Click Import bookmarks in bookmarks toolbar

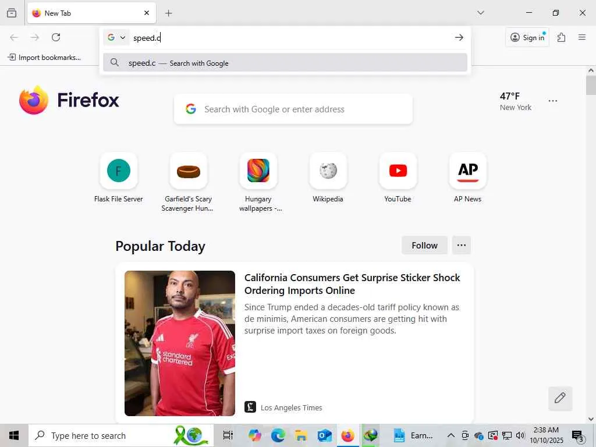coord(44,58)
